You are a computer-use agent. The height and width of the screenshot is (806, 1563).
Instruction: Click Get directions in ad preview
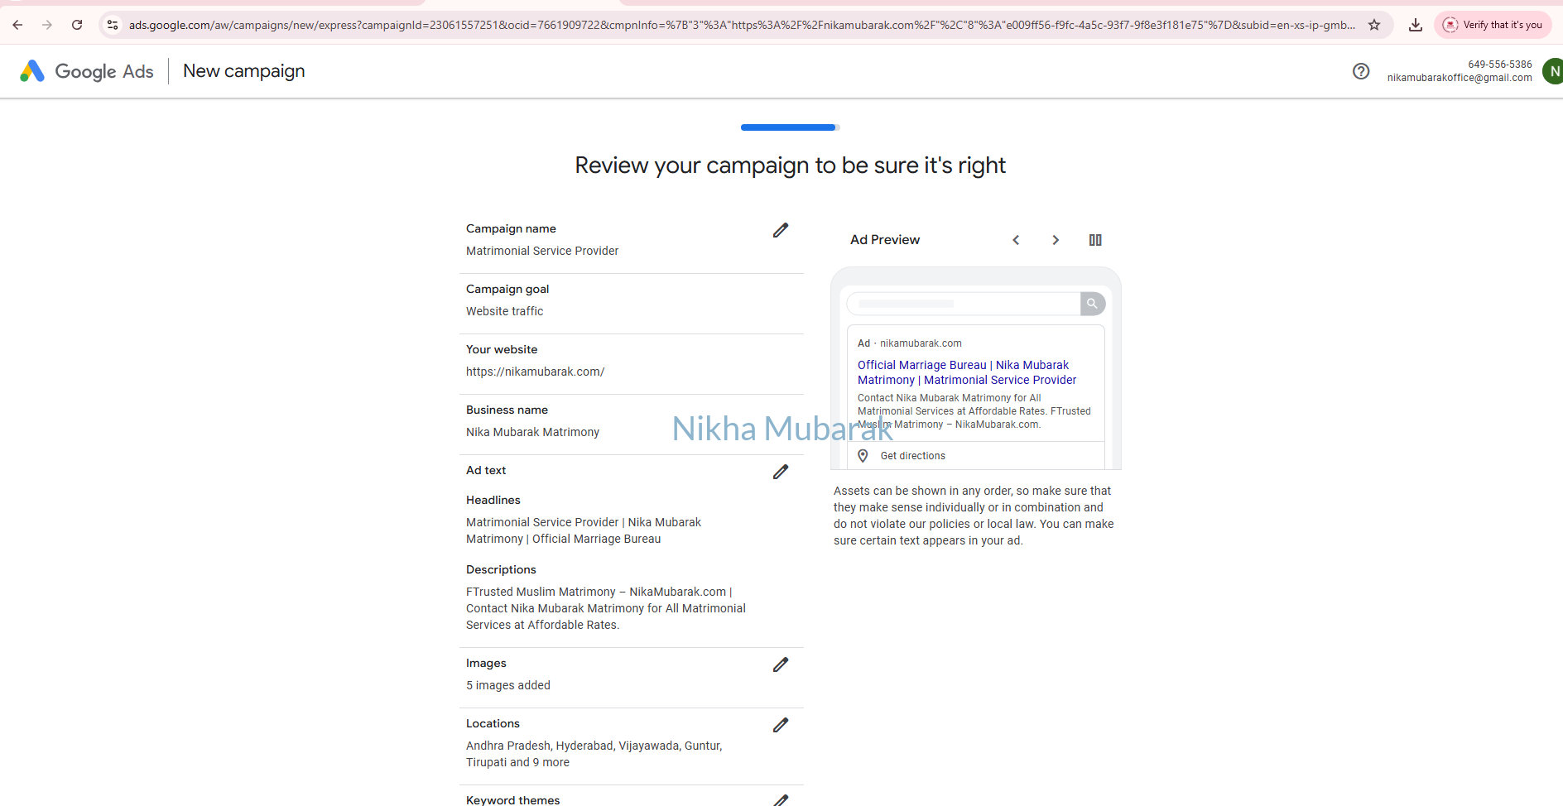[912, 456]
